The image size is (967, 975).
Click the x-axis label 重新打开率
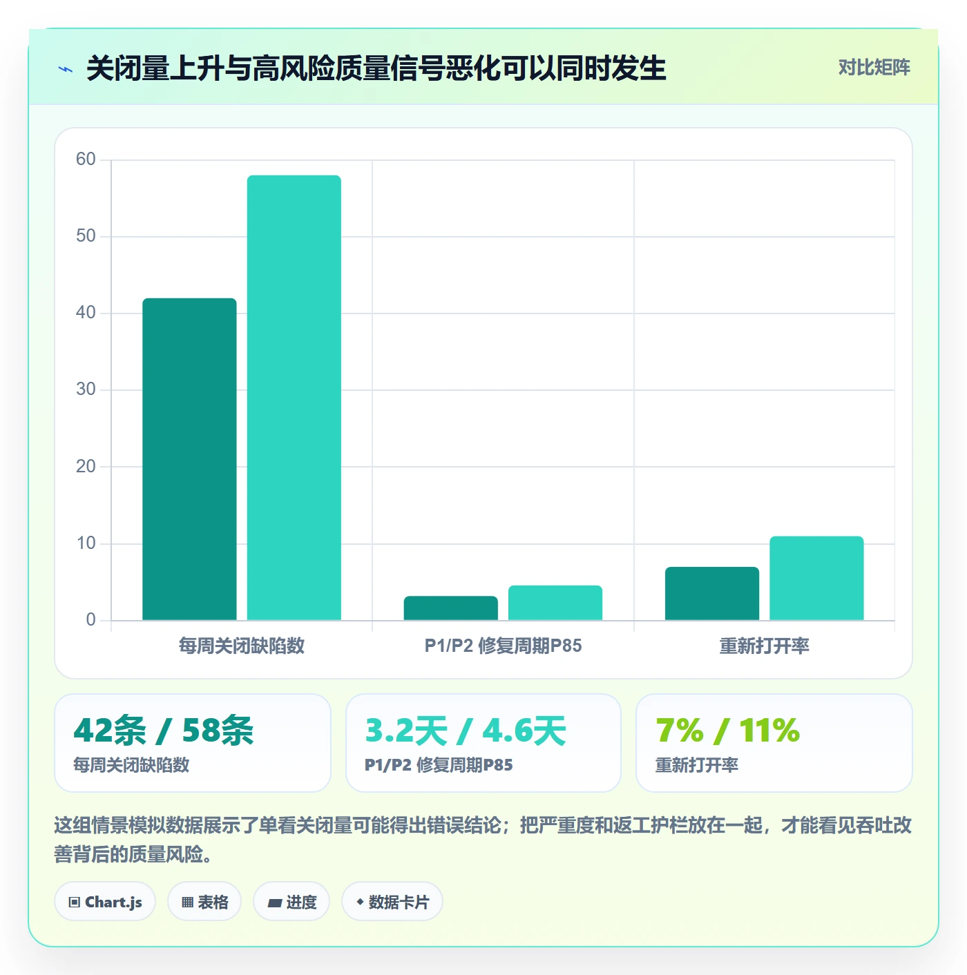764,646
